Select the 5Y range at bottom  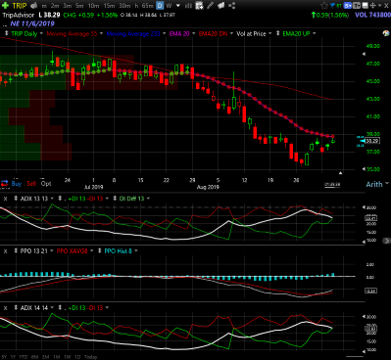coord(5,357)
